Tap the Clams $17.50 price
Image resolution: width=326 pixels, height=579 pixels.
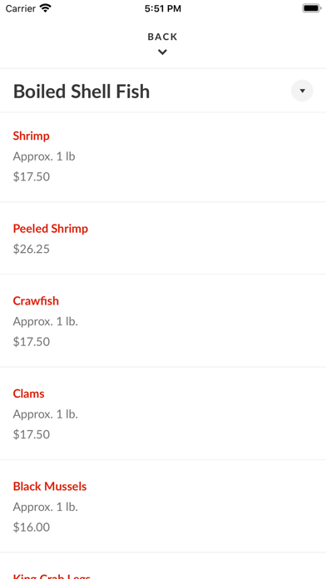pyautogui.click(x=32, y=434)
